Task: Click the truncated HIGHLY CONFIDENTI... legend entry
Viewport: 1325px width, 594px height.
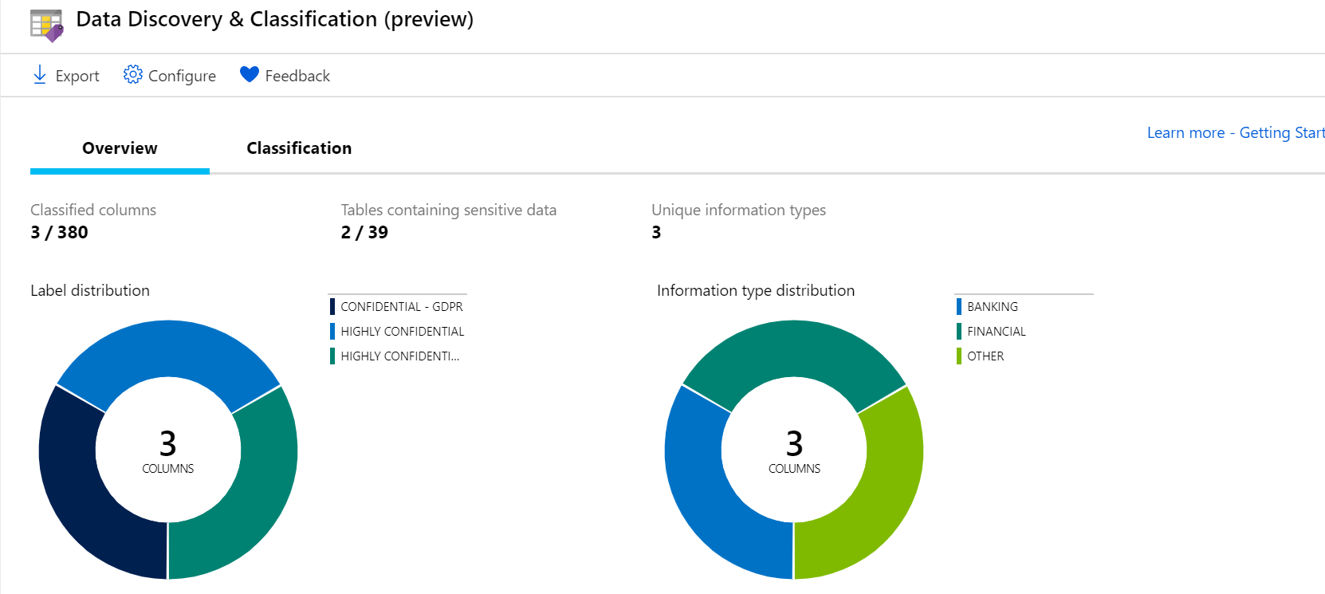Action: (x=399, y=356)
